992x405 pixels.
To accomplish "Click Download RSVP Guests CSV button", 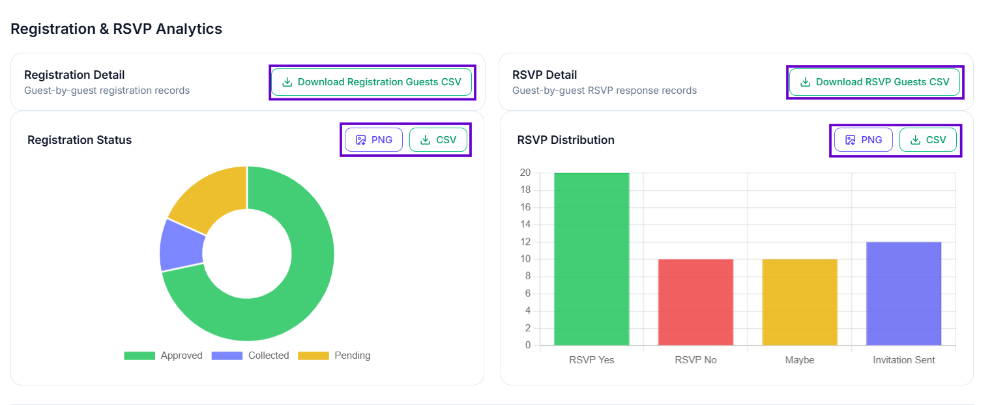I will click(875, 82).
